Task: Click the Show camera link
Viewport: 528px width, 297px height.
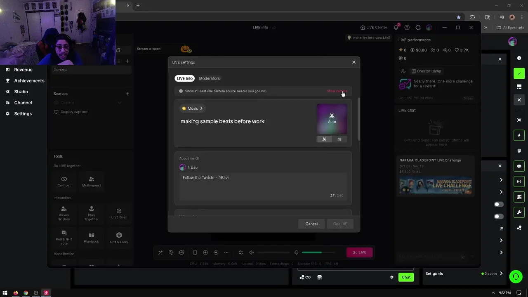Action: click(337, 91)
